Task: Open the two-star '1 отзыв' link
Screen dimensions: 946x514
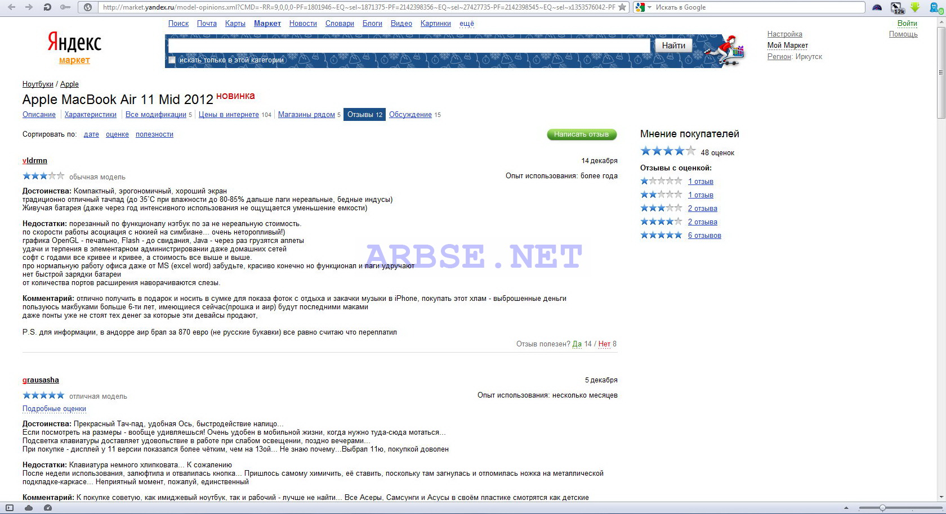Action: [700, 195]
